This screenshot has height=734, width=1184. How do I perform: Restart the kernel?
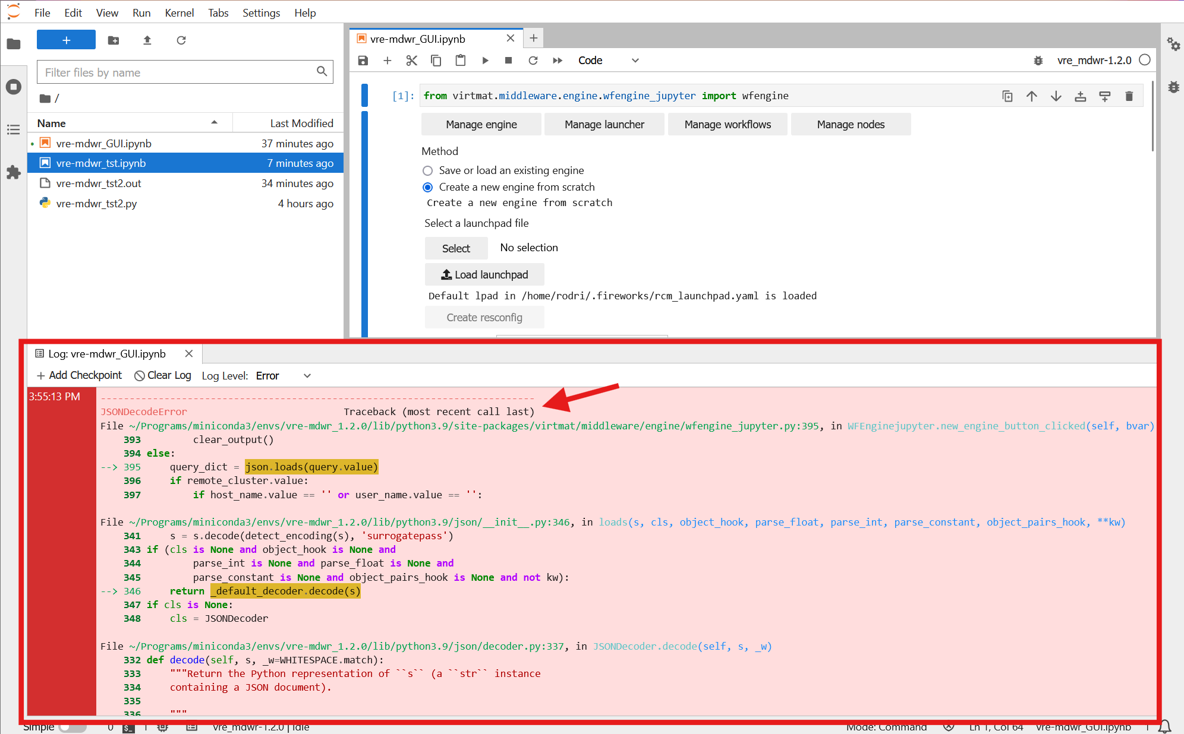tap(533, 61)
